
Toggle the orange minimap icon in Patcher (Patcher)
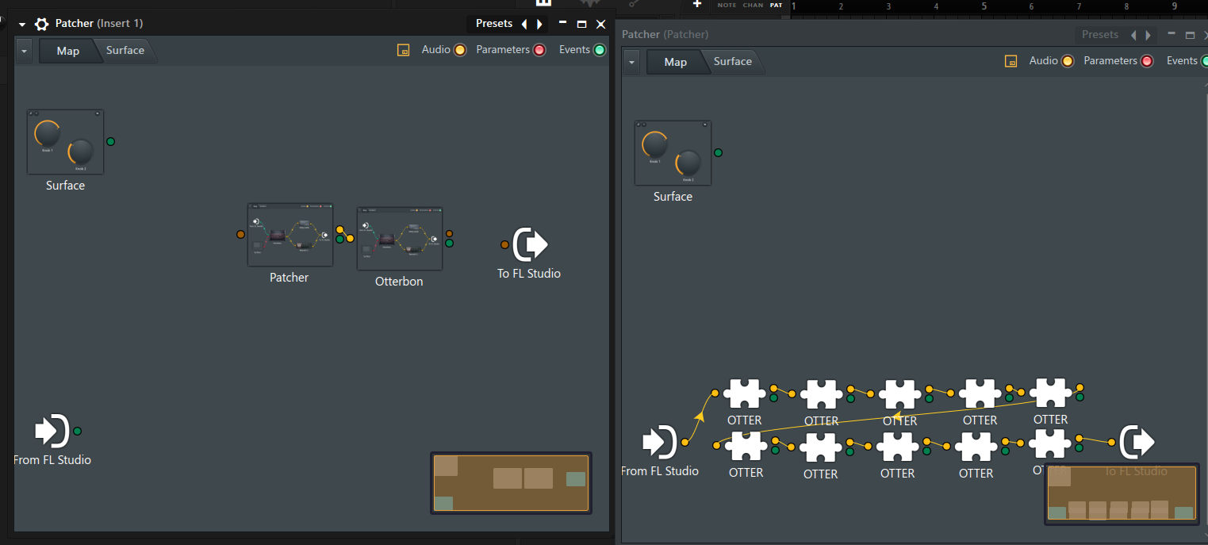point(1011,61)
